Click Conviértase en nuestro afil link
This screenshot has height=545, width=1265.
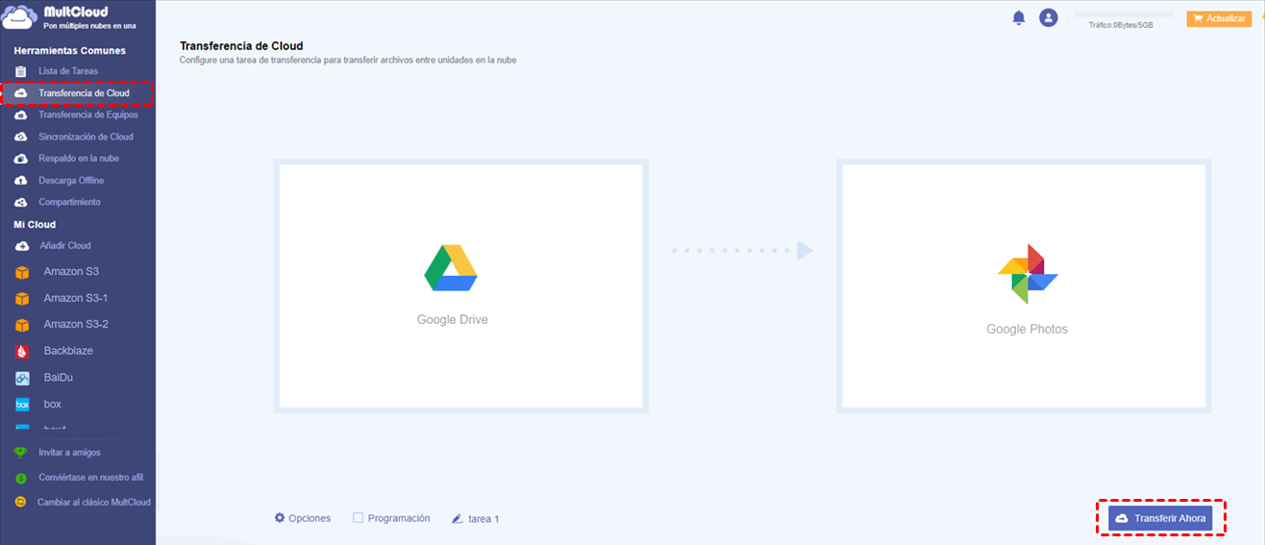pyautogui.click(x=91, y=478)
